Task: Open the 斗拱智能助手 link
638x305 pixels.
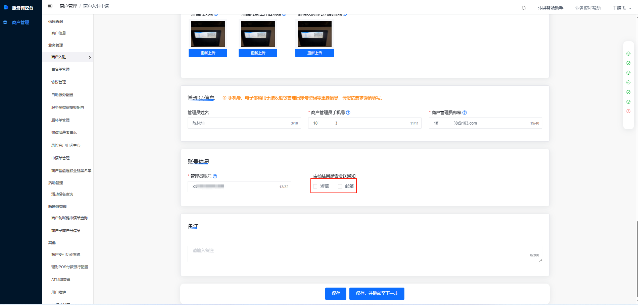Action: (550, 8)
